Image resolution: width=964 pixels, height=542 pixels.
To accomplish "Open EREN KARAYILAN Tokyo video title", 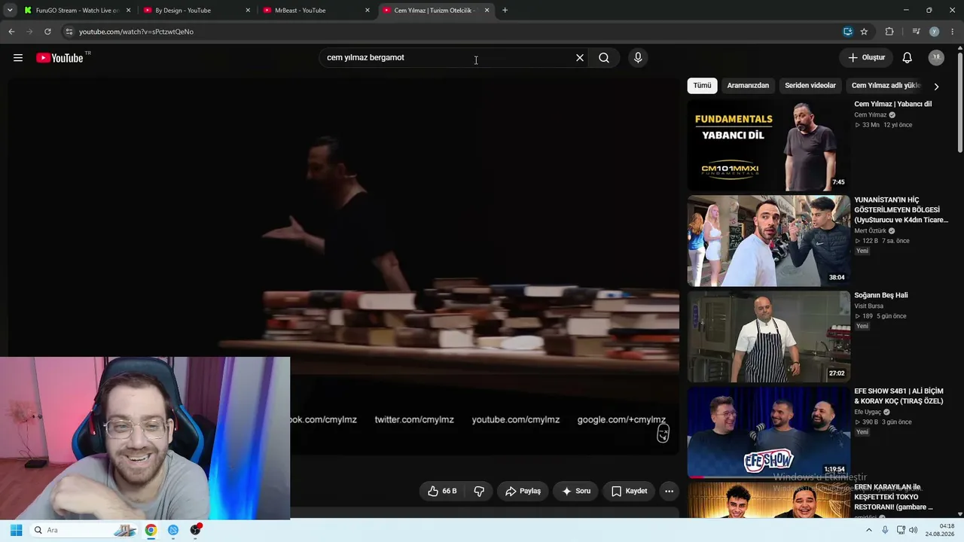I will click(x=893, y=497).
